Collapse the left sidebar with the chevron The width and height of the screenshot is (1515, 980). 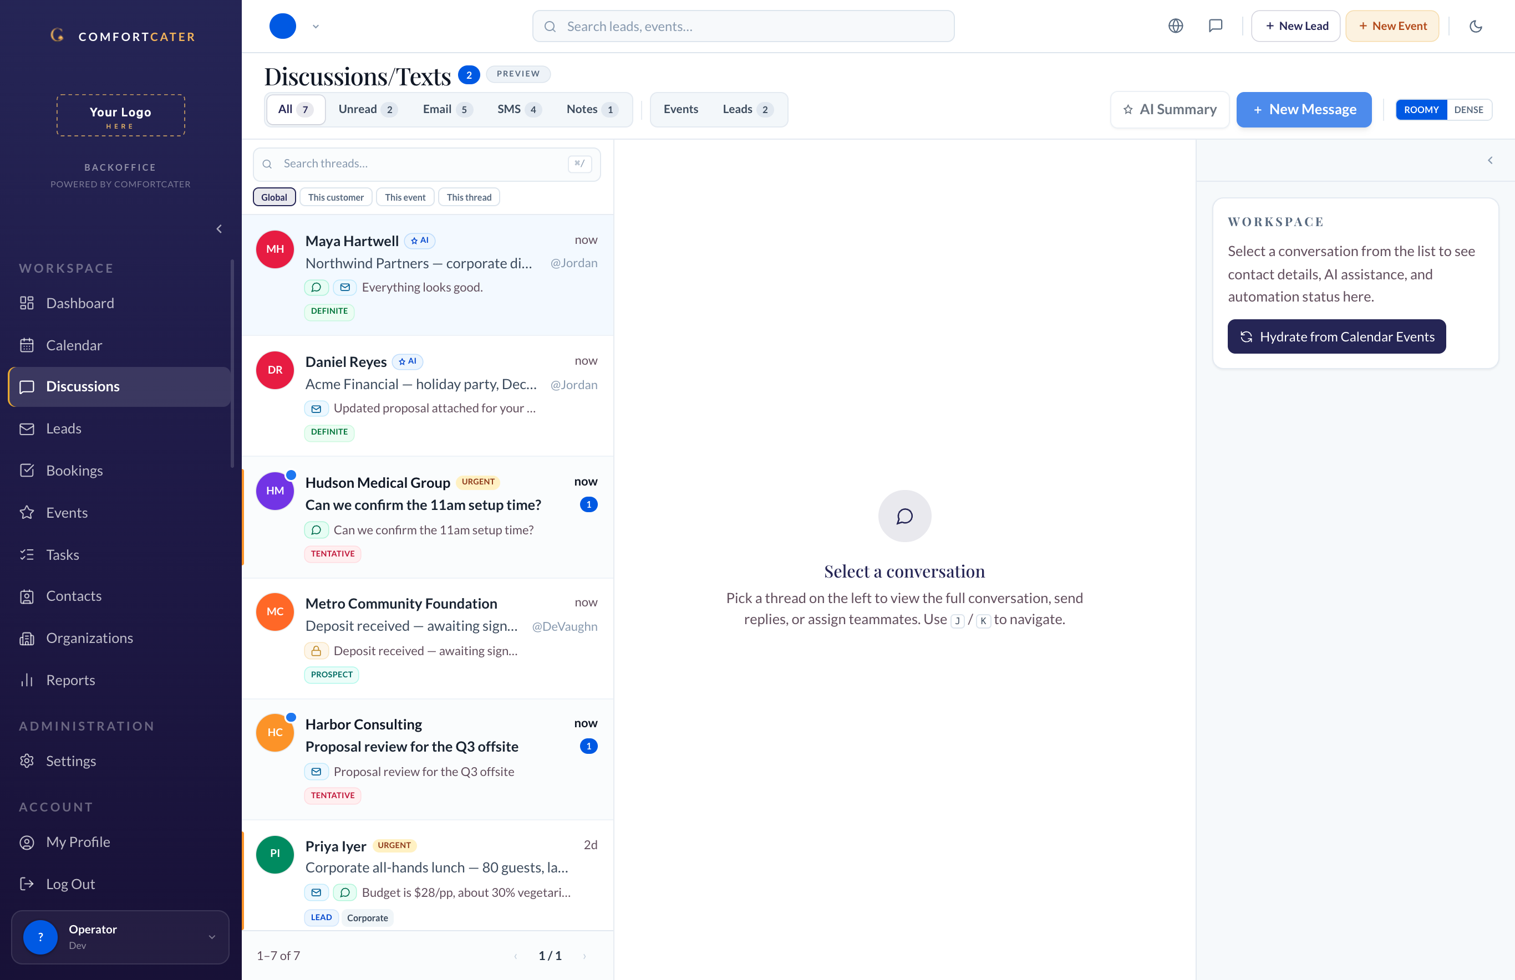click(219, 228)
